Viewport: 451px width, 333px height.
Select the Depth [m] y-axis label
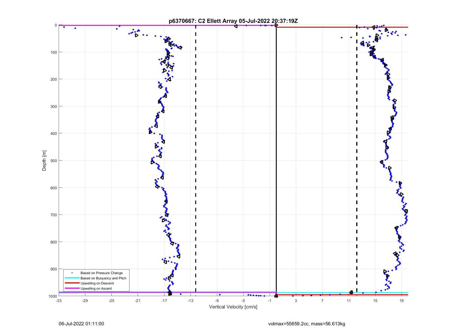tap(44, 161)
